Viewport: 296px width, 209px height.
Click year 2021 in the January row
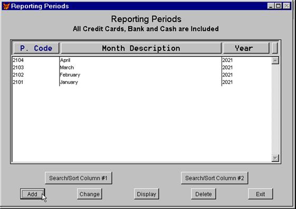[227, 82]
